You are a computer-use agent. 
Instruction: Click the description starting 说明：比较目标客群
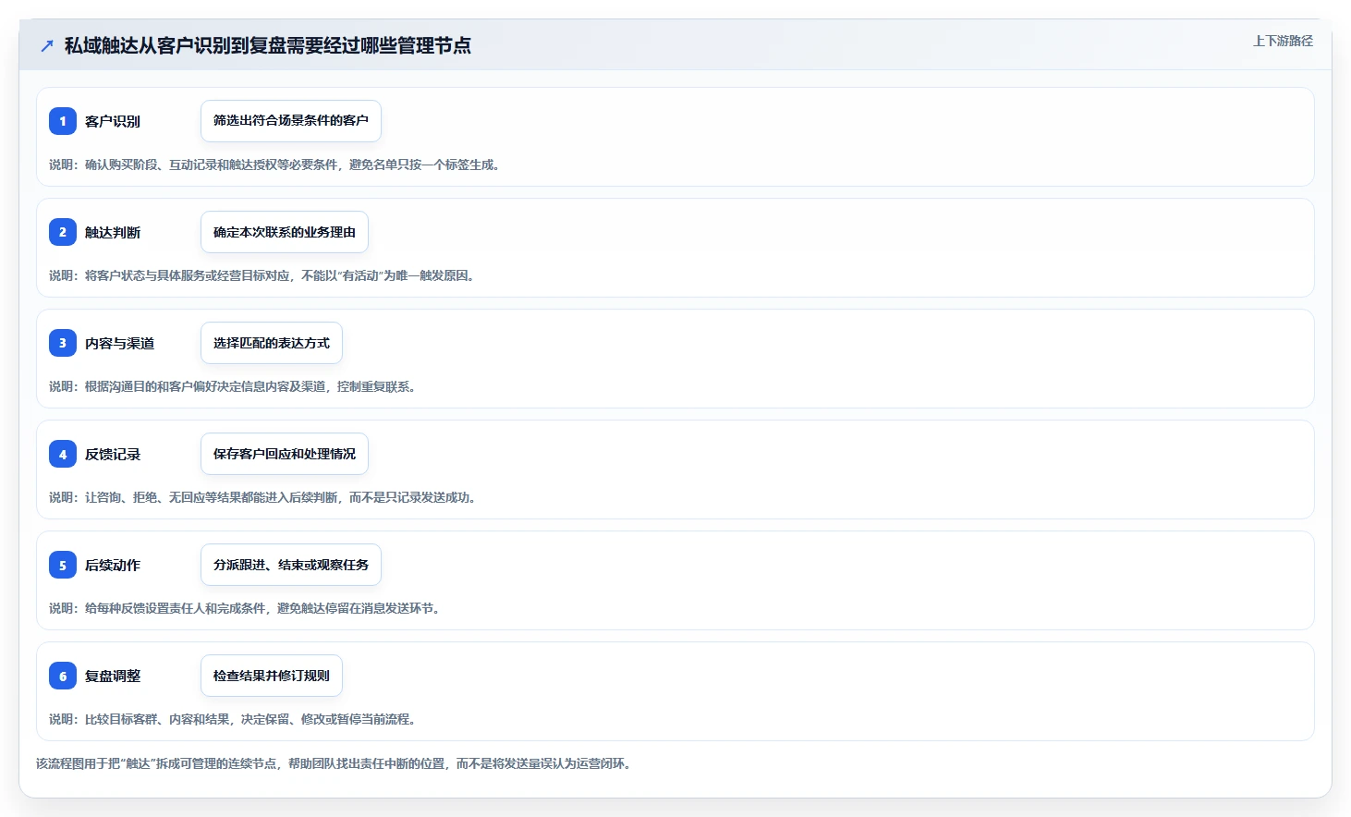pyautogui.click(x=234, y=719)
